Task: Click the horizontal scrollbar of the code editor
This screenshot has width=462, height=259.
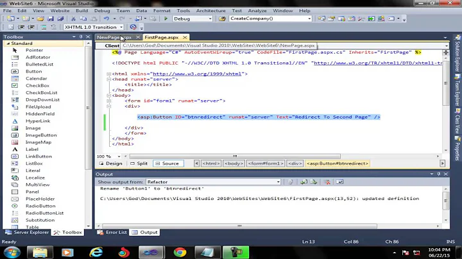Action: [x=235, y=156]
